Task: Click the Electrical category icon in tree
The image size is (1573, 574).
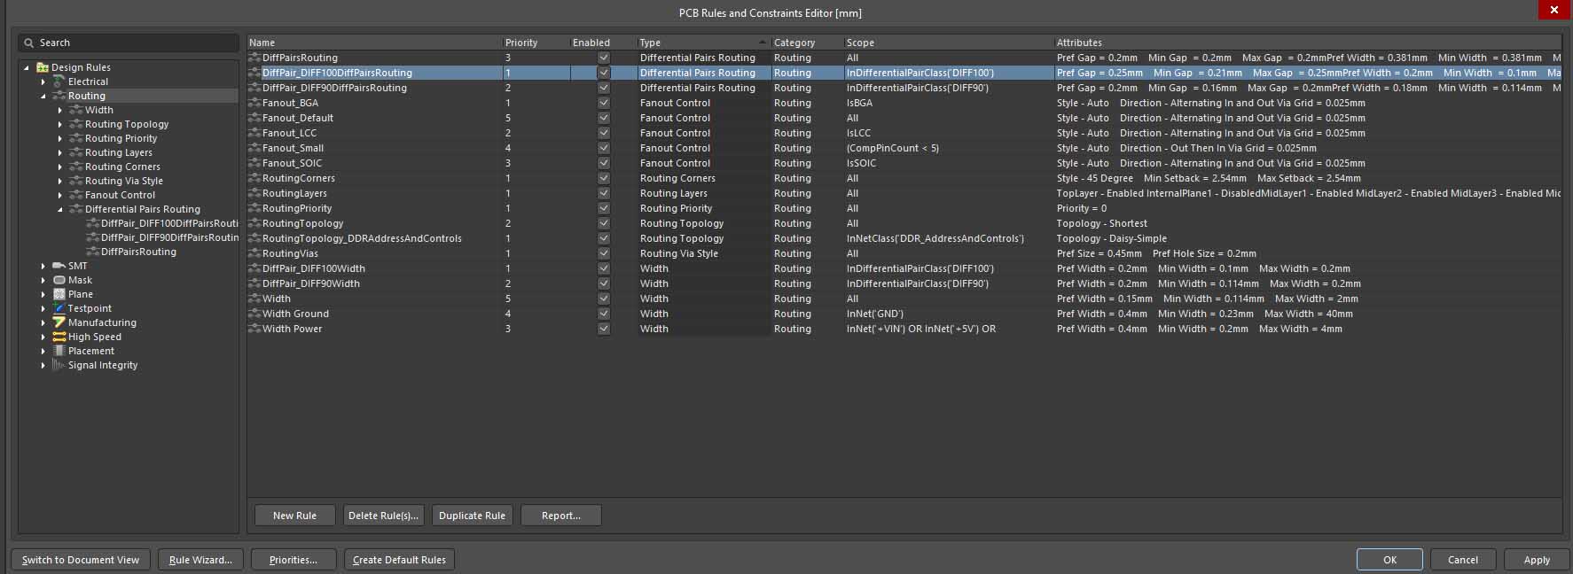Action: [59, 81]
